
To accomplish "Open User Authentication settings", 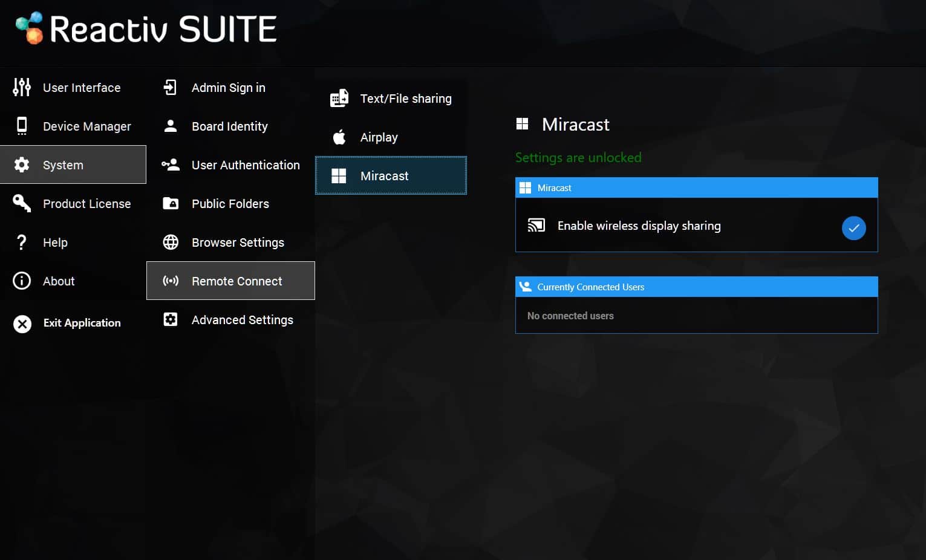I will pos(230,164).
